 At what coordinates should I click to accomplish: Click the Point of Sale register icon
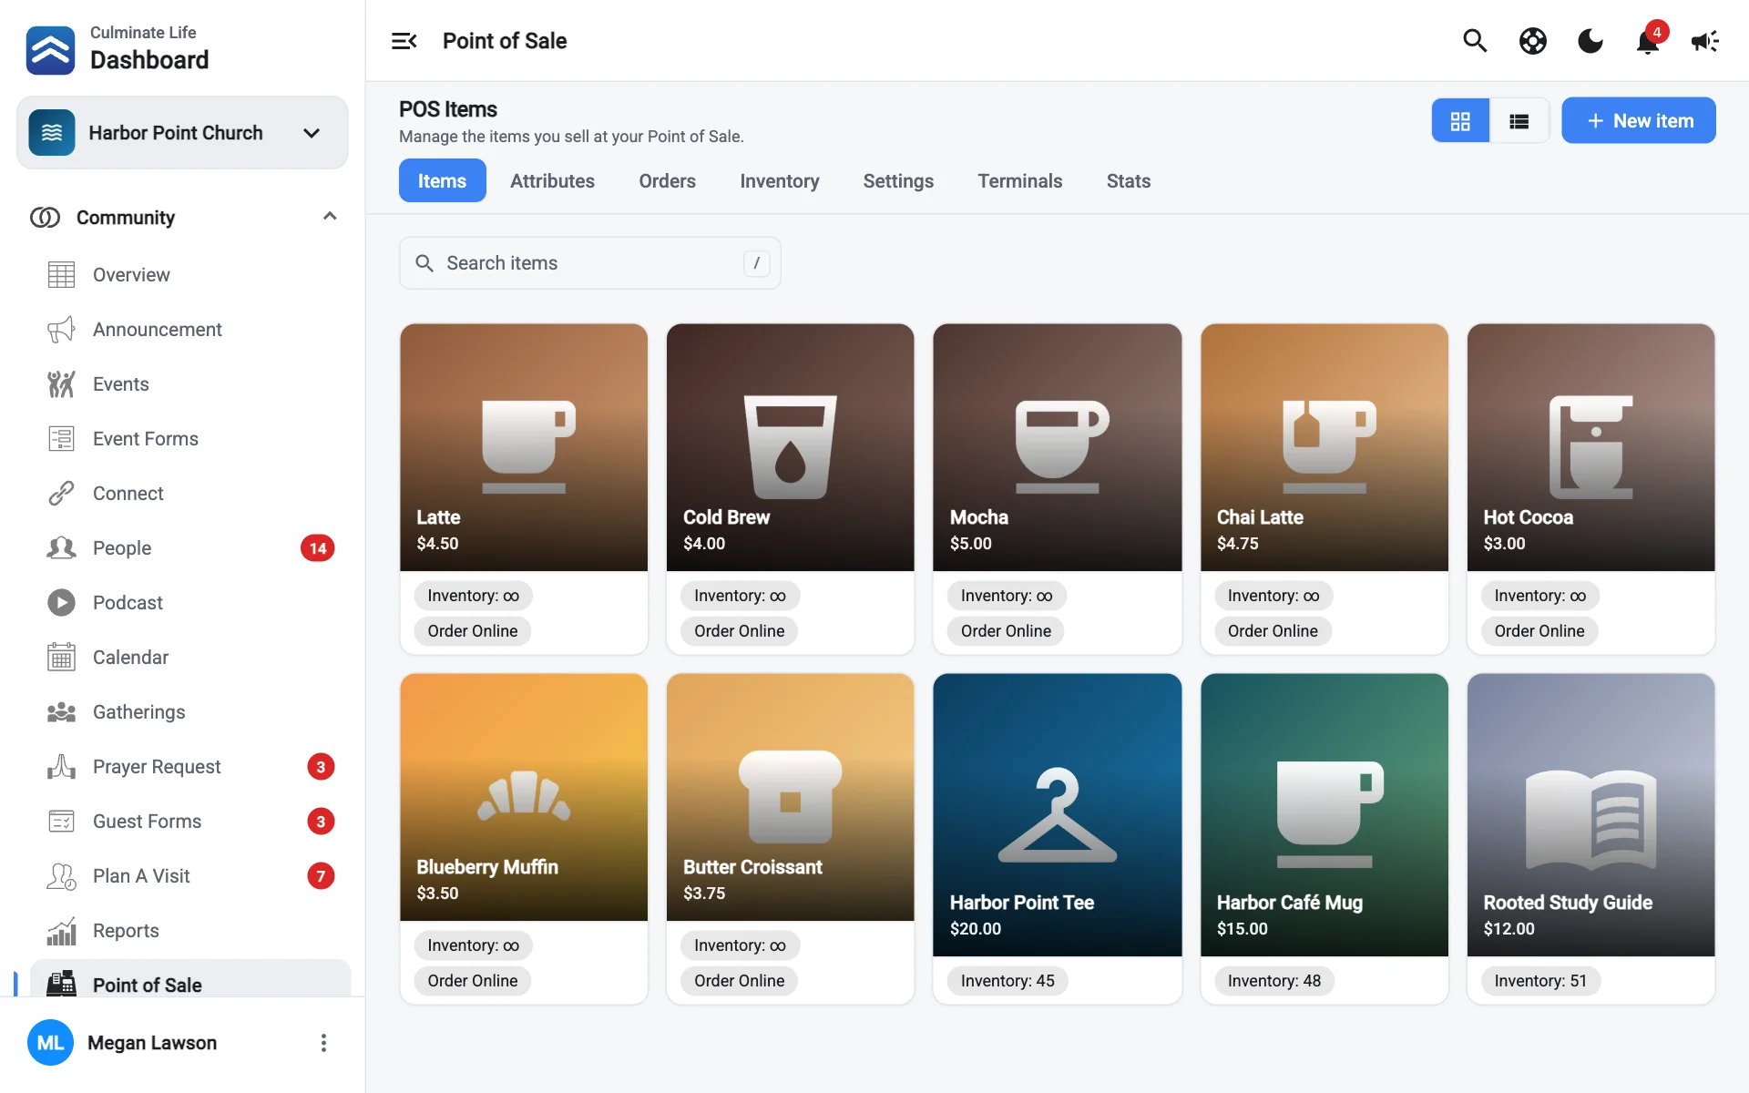[61, 984]
